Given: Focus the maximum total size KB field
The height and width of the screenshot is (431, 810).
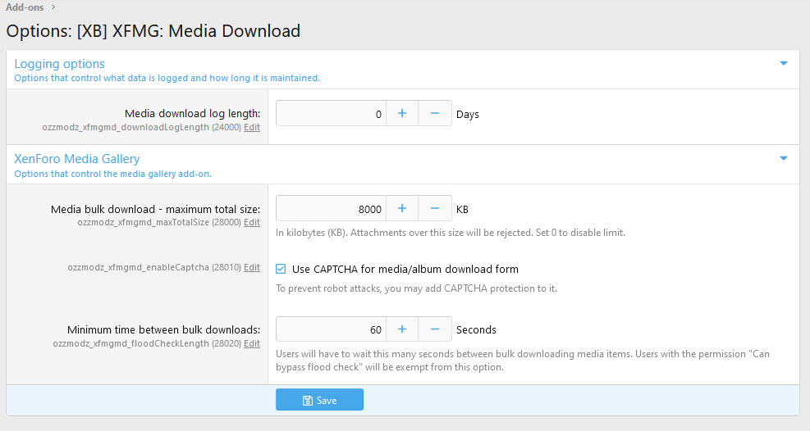Looking at the screenshot, I should (331, 209).
